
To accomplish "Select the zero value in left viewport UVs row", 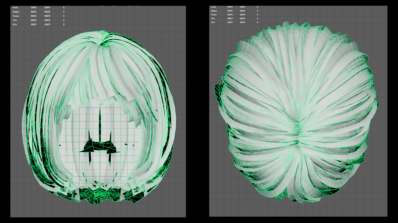I will click(x=64, y=24).
